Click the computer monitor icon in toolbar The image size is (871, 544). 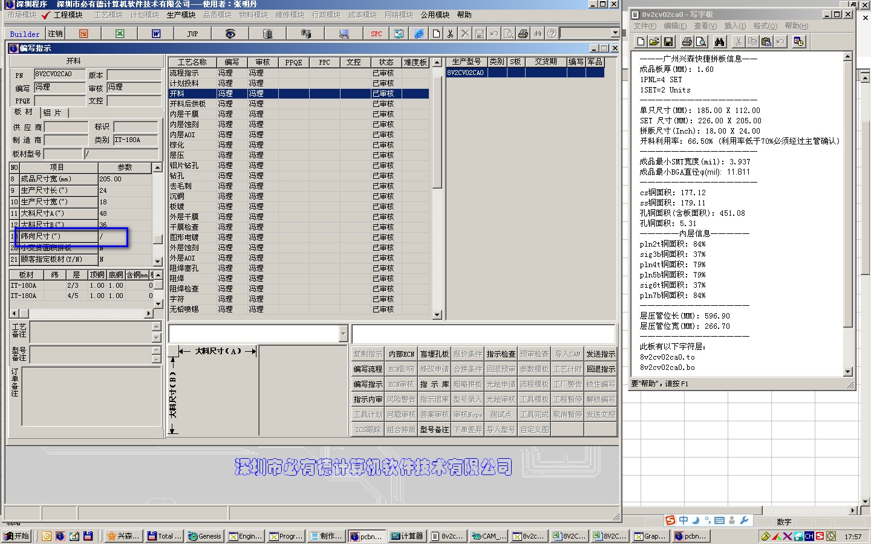pyautogui.click(x=344, y=34)
